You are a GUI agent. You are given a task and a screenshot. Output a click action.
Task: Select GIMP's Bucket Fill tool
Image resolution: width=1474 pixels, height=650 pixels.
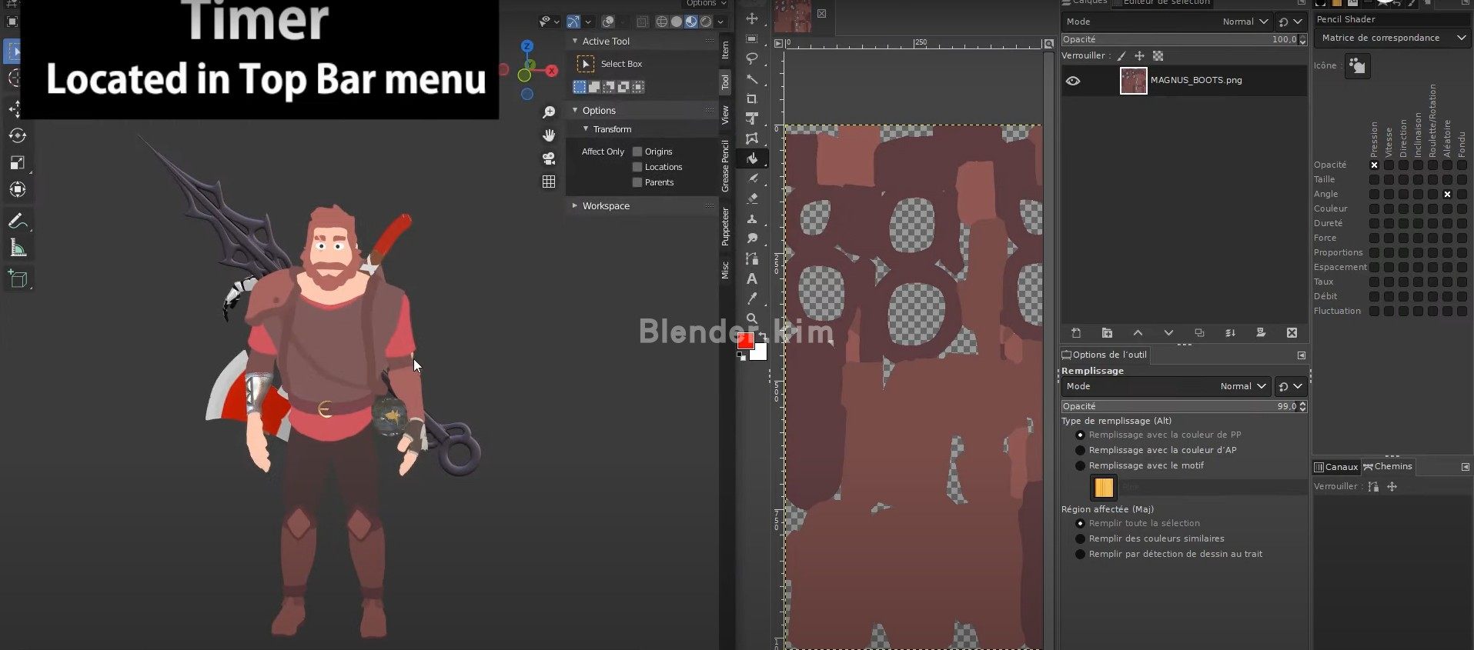click(x=752, y=158)
